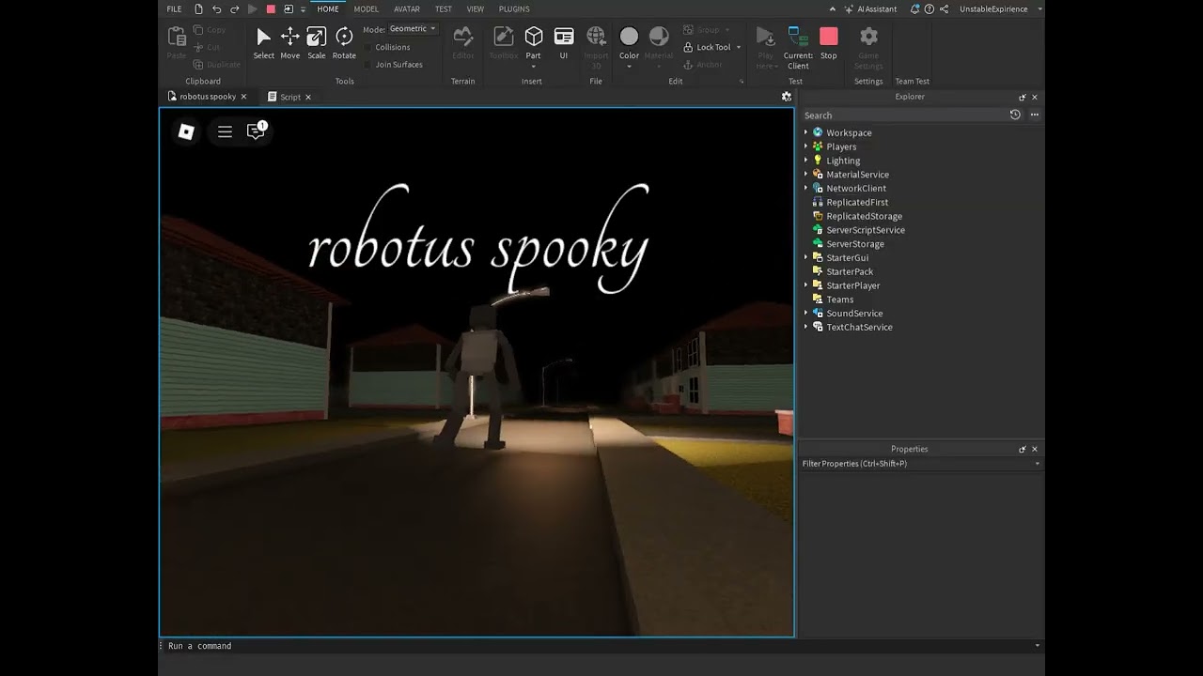This screenshot has height=676, width=1203.
Task: Open the FILE menu
Action: (x=174, y=8)
